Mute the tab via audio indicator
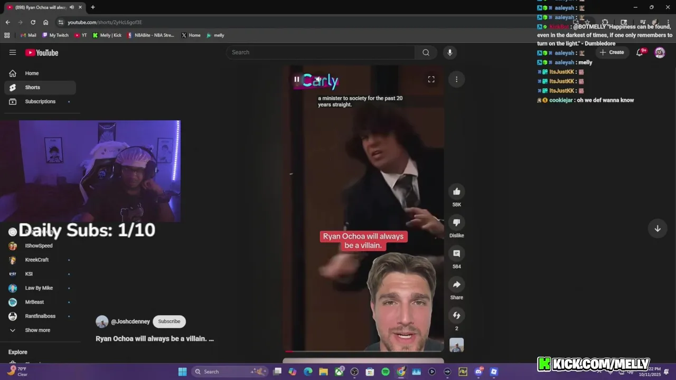The width and height of the screenshot is (676, 380). coord(71,7)
